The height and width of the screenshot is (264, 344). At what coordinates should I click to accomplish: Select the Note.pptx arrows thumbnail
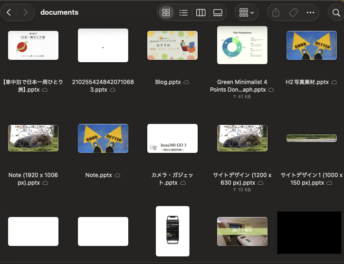click(103, 138)
